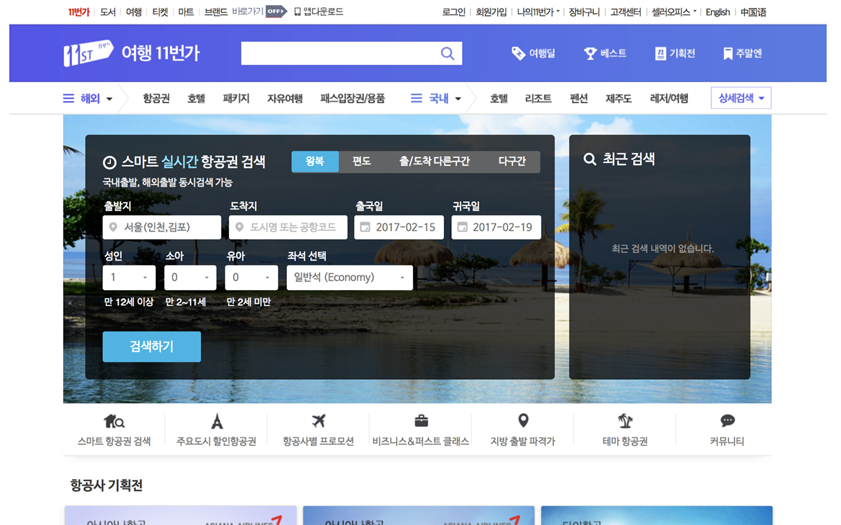Open the 상세검색 dropdown
Screen dimensions: 841x525
(741, 98)
